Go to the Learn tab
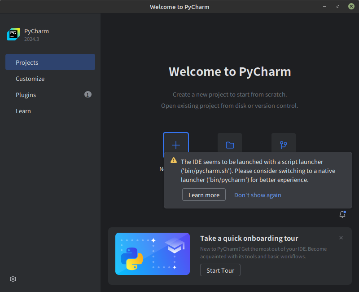The image size is (359, 292). pos(50,111)
